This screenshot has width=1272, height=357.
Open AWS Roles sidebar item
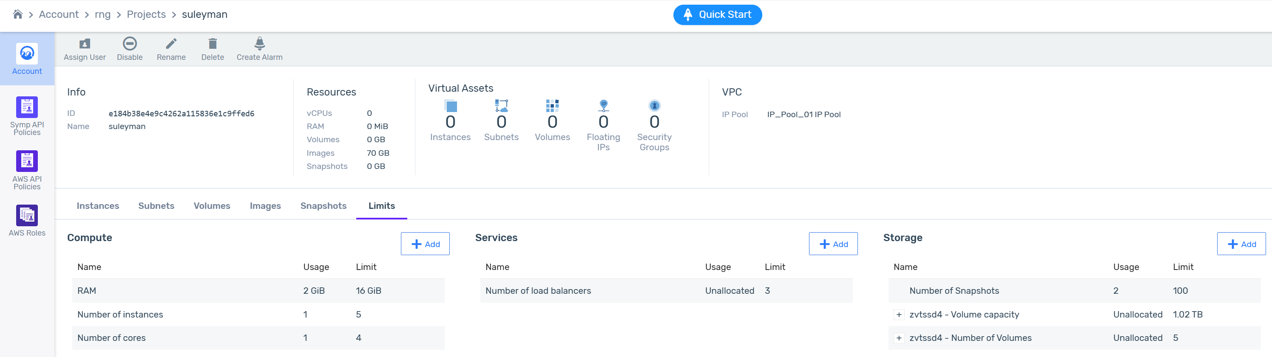[27, 221]
